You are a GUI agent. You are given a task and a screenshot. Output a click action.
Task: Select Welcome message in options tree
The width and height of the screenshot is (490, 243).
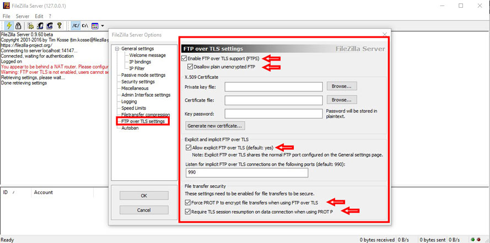tap(148, 55)
